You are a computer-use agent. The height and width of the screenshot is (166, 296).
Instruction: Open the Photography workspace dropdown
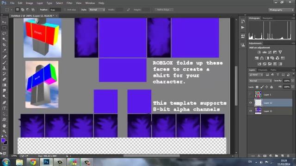(x=281, y=10)
